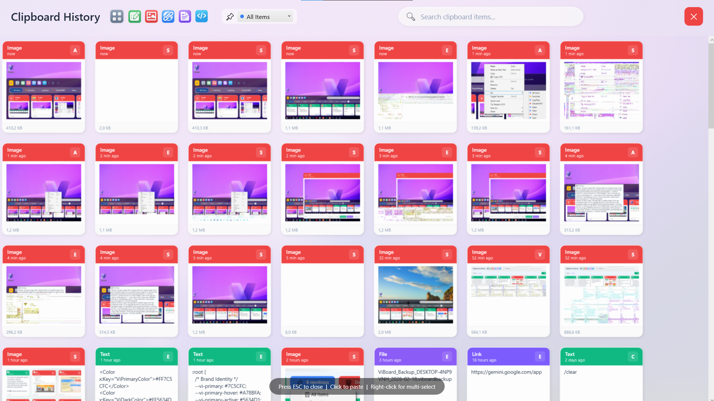Click the S badge on the /clear text card
The image size is (714, 401).
[x=632, y=356]
